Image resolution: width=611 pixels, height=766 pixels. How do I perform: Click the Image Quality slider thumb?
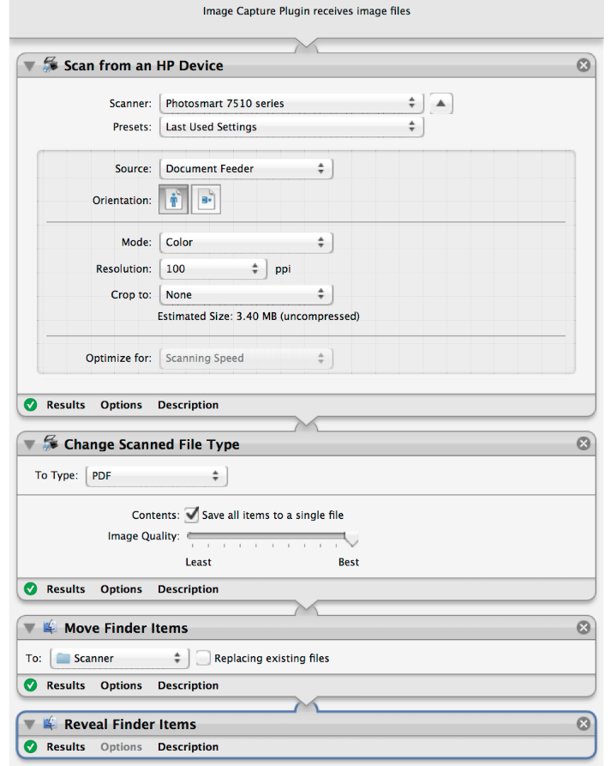tap(351, 539)
